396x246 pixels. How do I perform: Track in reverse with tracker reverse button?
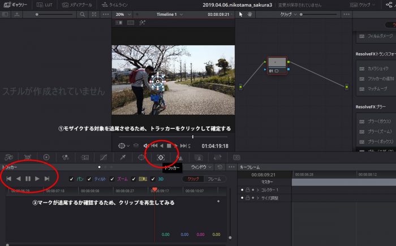click(18, 179)
